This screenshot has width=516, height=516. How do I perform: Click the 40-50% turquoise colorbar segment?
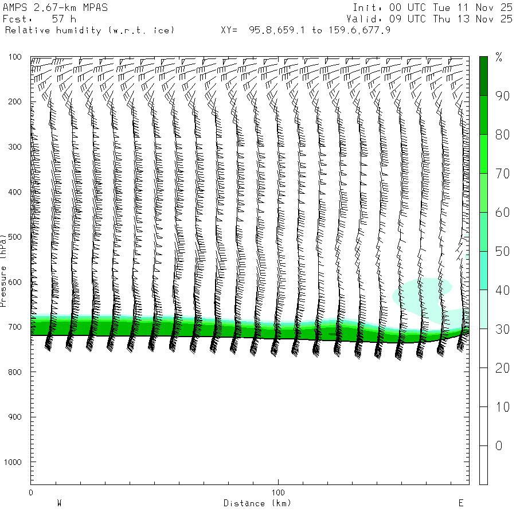483,271
